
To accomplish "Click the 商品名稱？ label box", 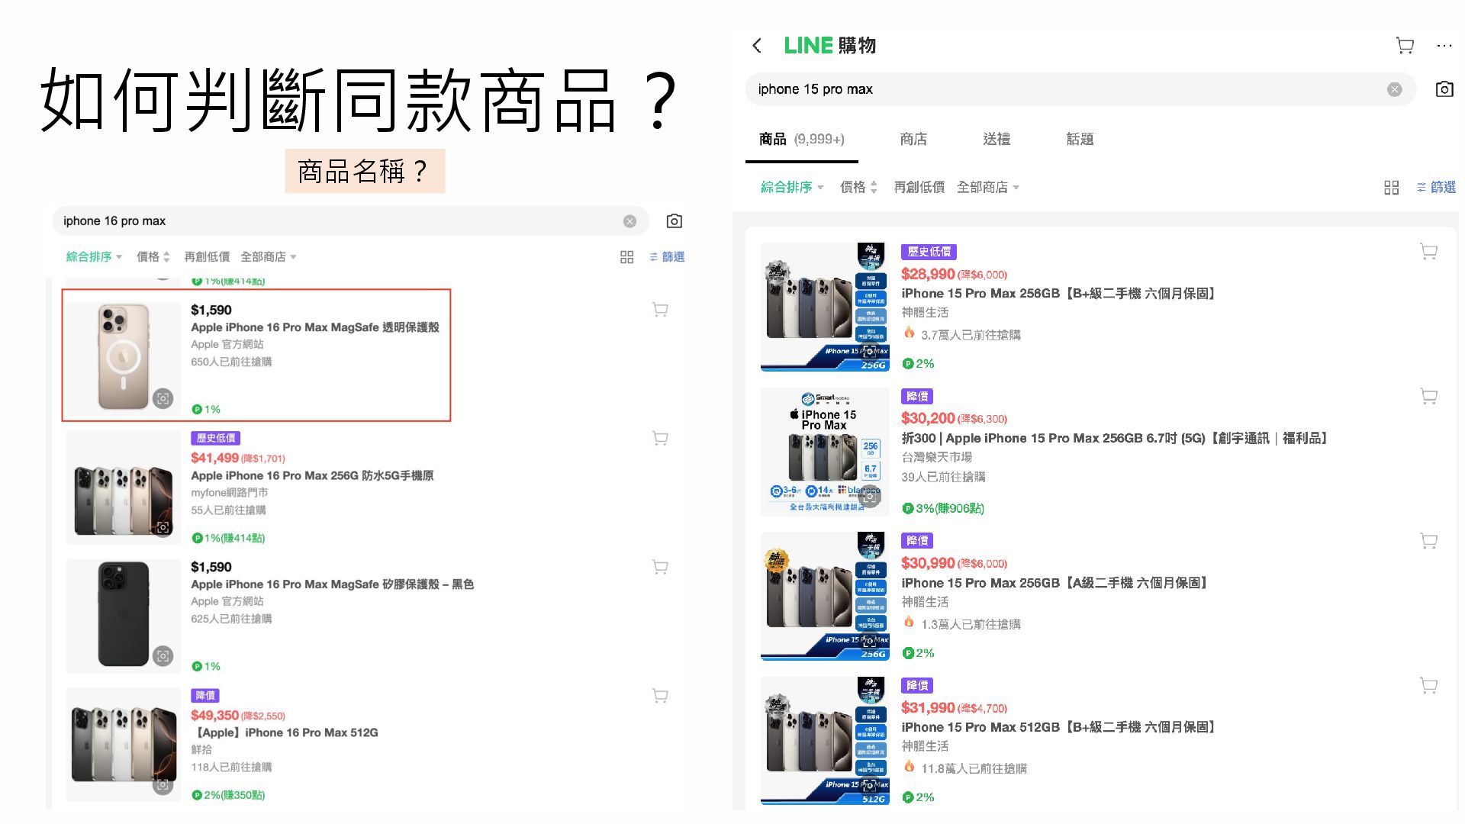I will click(x=365, y=171).
